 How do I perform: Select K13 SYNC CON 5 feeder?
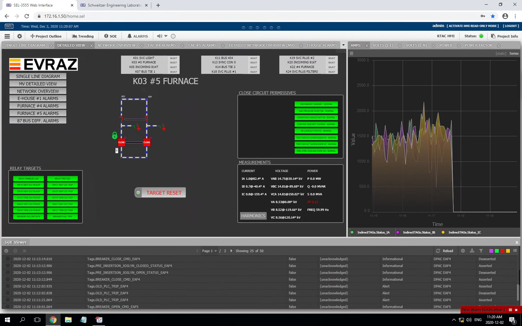pyautogui.click(x=254, y=62)
